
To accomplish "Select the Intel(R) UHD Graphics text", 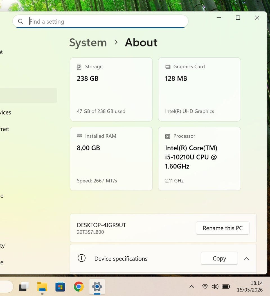I will [190, 111].
